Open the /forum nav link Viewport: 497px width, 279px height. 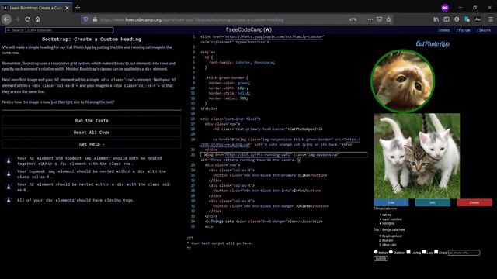point(463,30)
